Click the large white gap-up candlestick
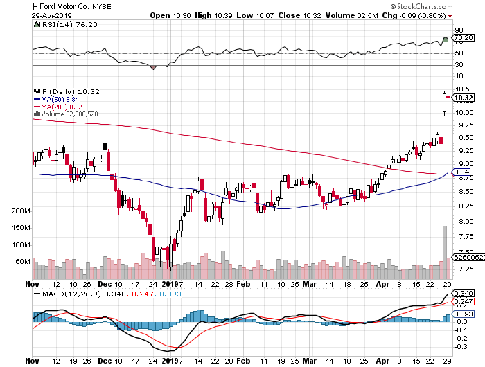Screen dimensions: 485x367 click(443, 102)
